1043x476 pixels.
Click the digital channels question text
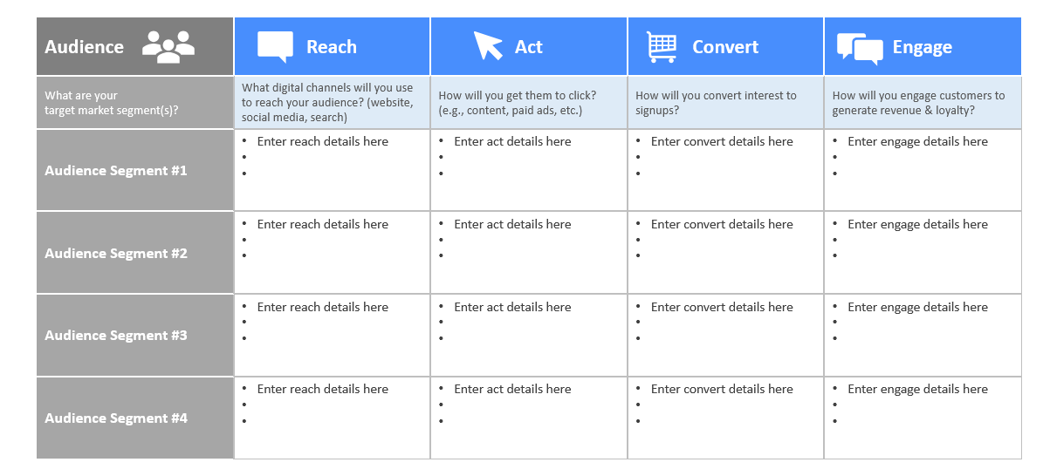point(327,102)
